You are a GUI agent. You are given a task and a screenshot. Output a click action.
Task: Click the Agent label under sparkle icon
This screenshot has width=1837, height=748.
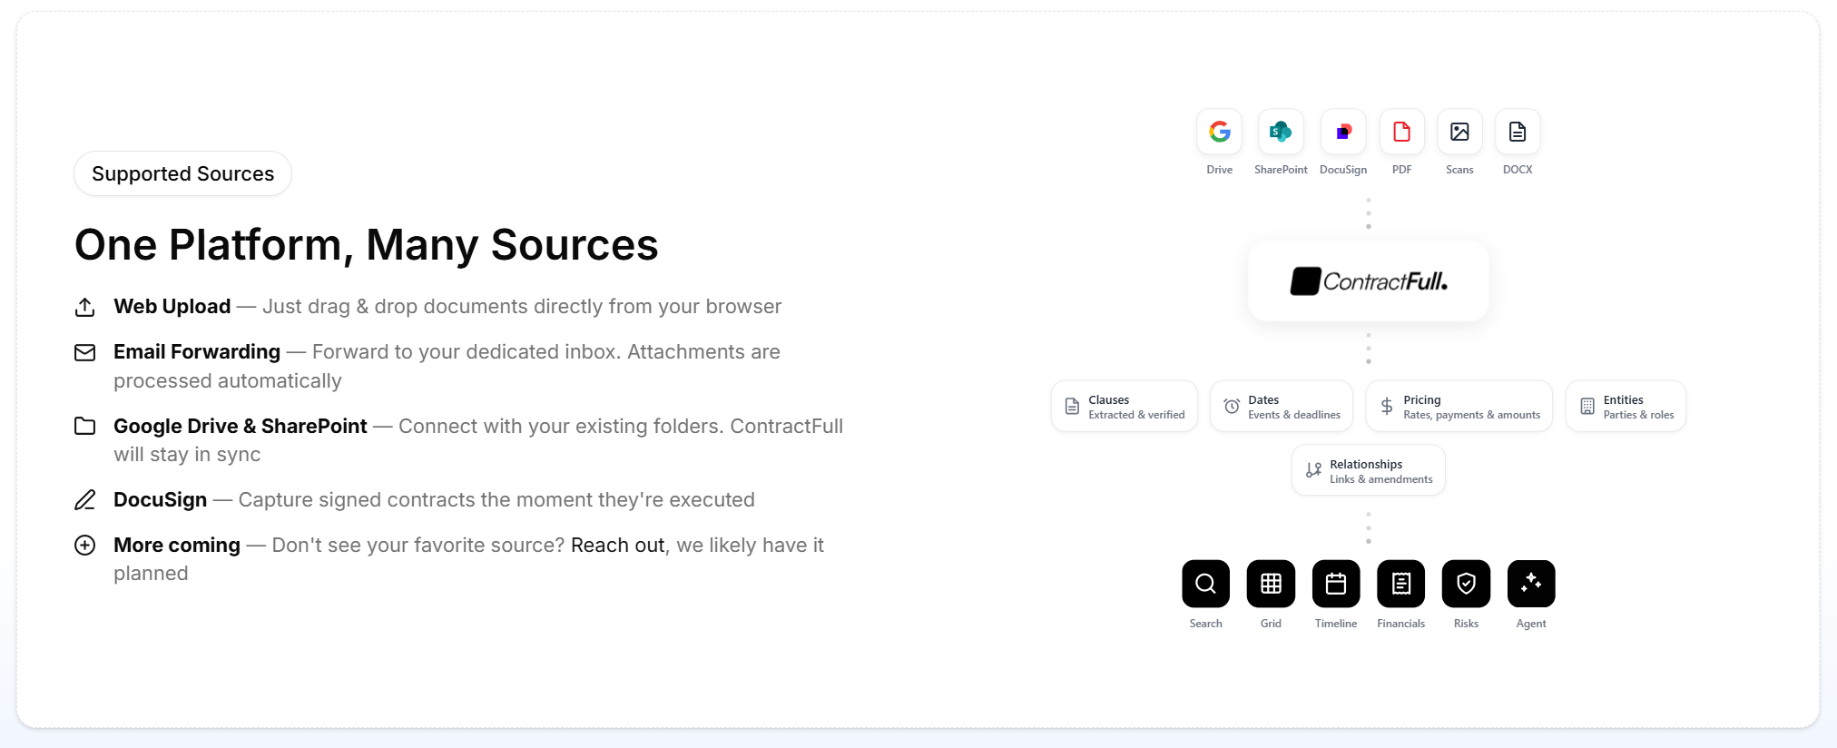click(x=1531, y=624)
